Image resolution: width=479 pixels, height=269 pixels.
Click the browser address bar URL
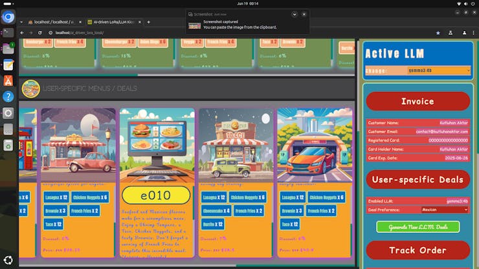click(80, 33)
